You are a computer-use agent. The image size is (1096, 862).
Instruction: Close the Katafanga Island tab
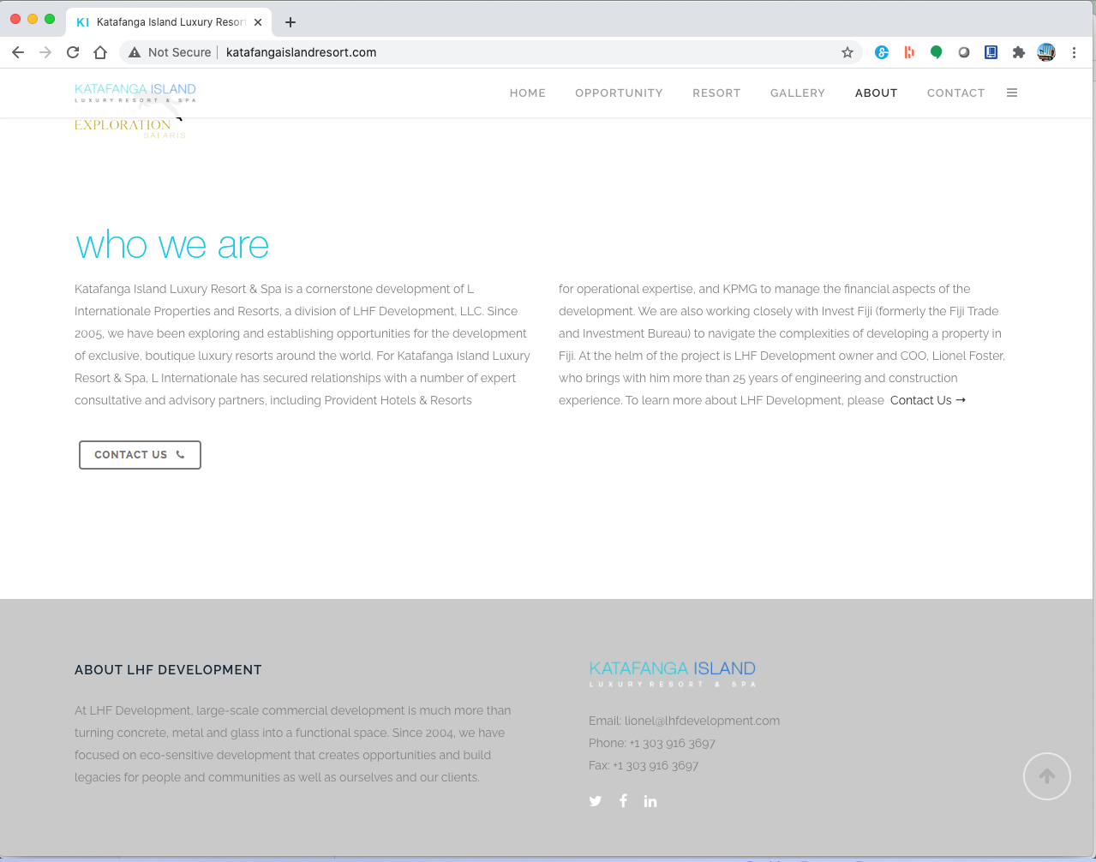click(x=258, y=22)
